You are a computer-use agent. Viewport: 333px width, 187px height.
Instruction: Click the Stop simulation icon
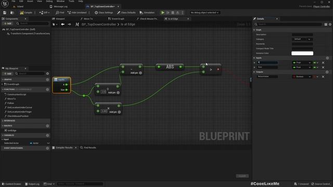coord(173,12)
